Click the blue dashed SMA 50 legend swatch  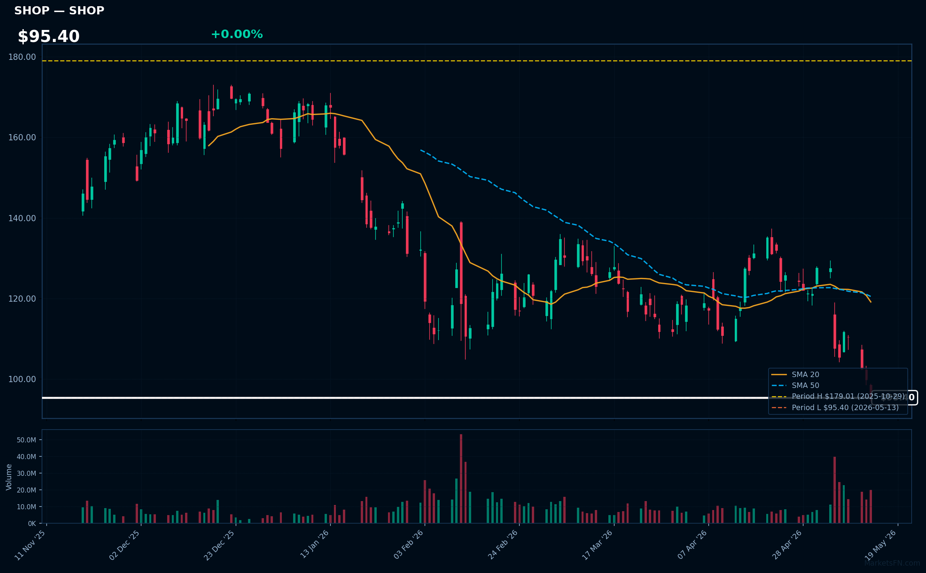click(x=779, y=386)
